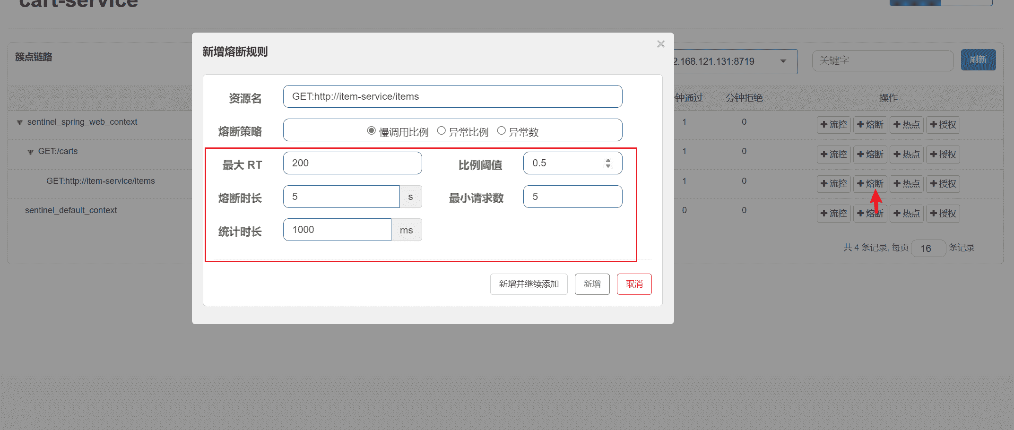Screen dimensions: 1014x430
Task: Click +熔断 in item-service/items row
Action: click(870, 184)
